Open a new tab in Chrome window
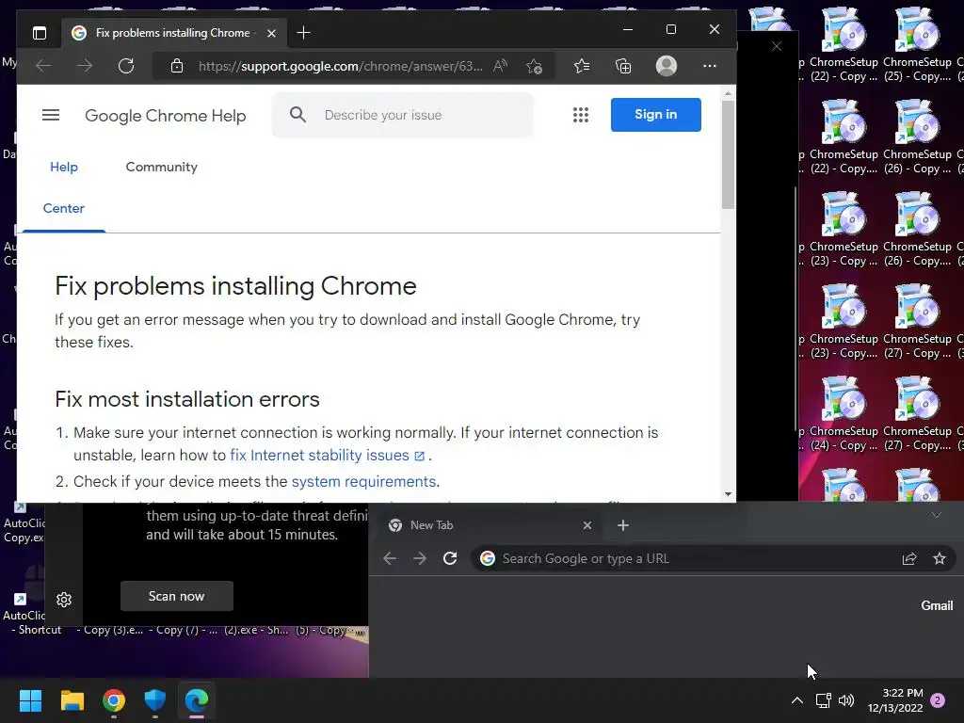The height and width of the screenshot is (723, 964). point(623,525)
